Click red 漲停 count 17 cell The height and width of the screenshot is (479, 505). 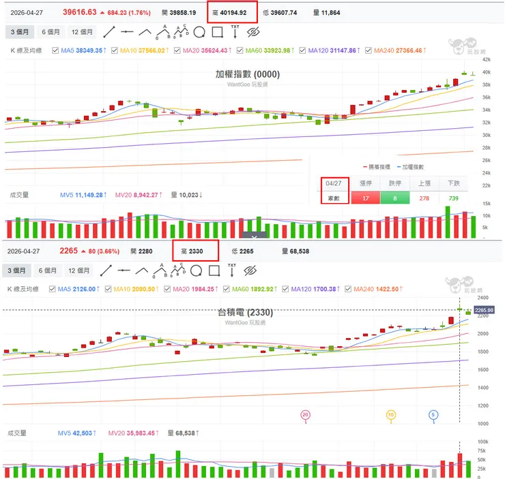366,198
